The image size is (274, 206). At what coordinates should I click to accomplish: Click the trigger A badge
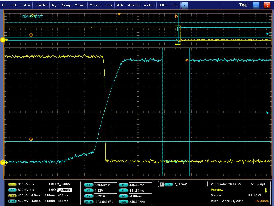(161, 184)
